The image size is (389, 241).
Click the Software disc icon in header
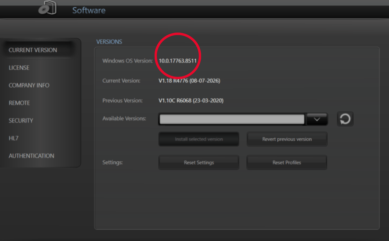47,7
